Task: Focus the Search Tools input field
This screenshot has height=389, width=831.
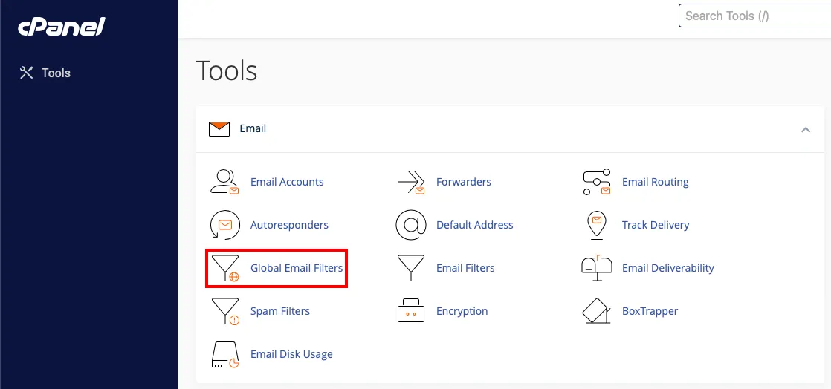Action: tap(754, 16)
